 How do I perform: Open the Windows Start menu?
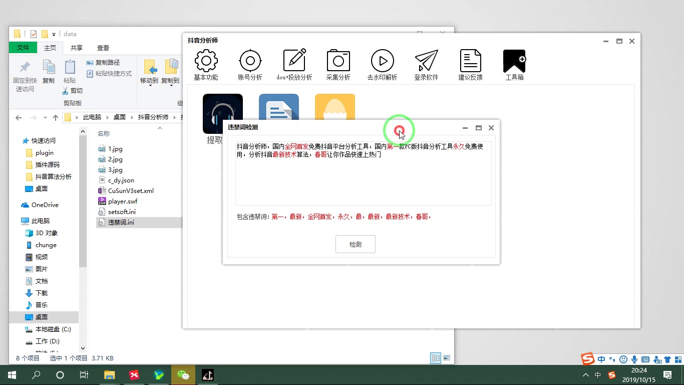click(x=12, y=374)
